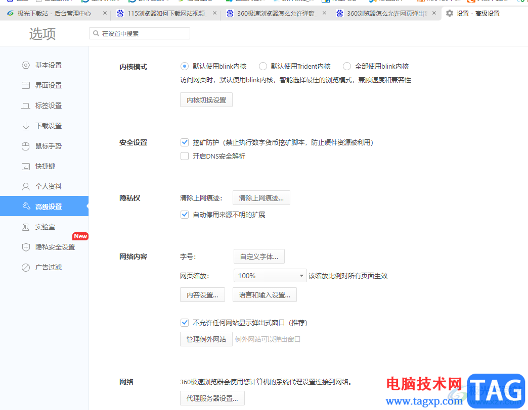Open 代理服务器设置... button

(212, 398)
